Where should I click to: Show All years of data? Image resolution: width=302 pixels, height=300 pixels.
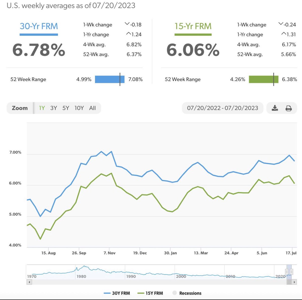92,108
